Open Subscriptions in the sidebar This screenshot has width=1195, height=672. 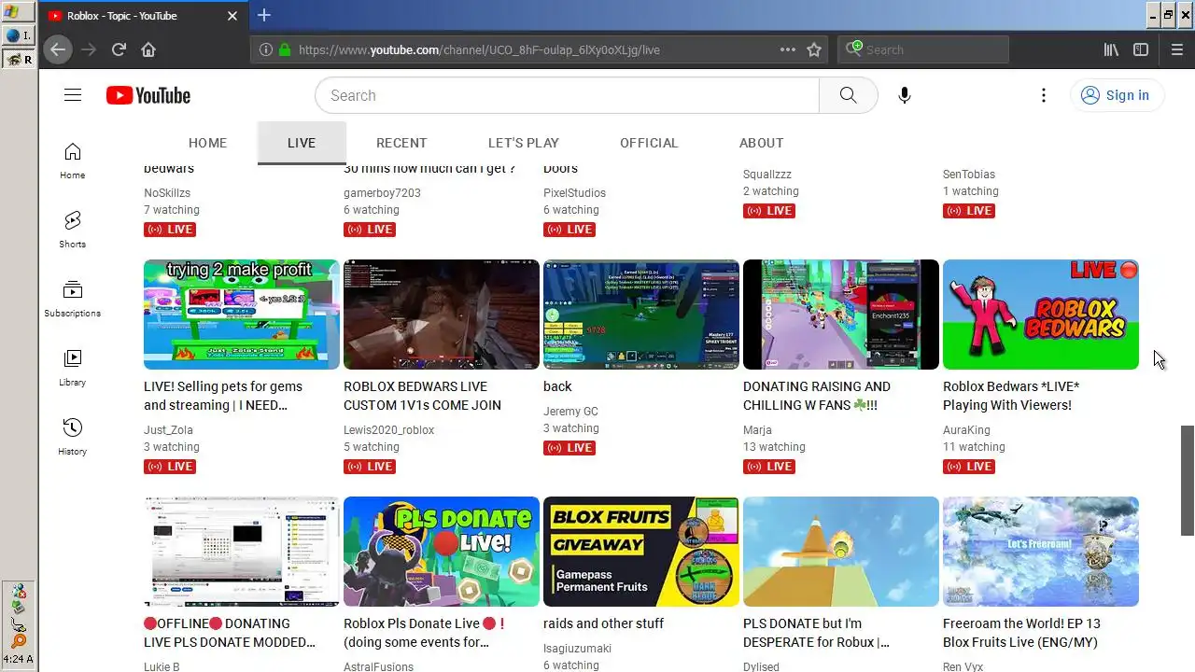[73, 299]
